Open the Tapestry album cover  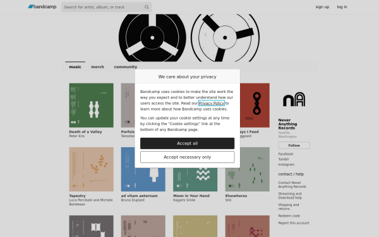coord(91,169)
